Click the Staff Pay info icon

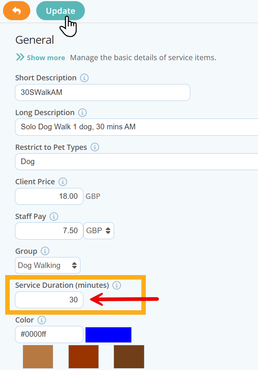(x=53, y=216)
